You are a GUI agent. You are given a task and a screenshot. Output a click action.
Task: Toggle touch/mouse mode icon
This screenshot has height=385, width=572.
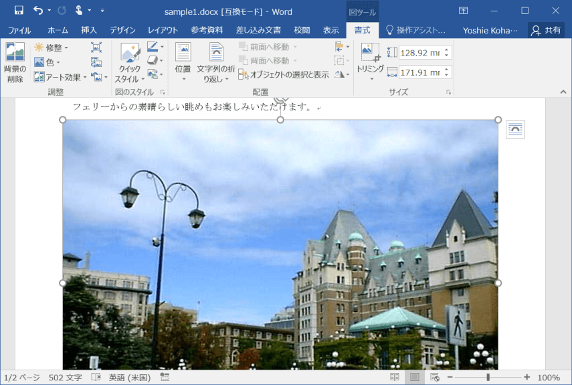[x=78, y=10]
